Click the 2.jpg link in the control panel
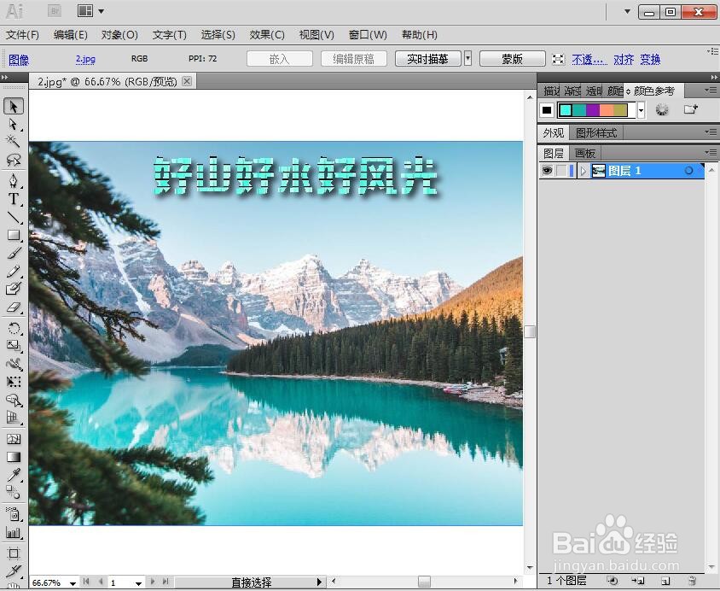Viewport: 720px width, 591px height. tap(85, 59)
